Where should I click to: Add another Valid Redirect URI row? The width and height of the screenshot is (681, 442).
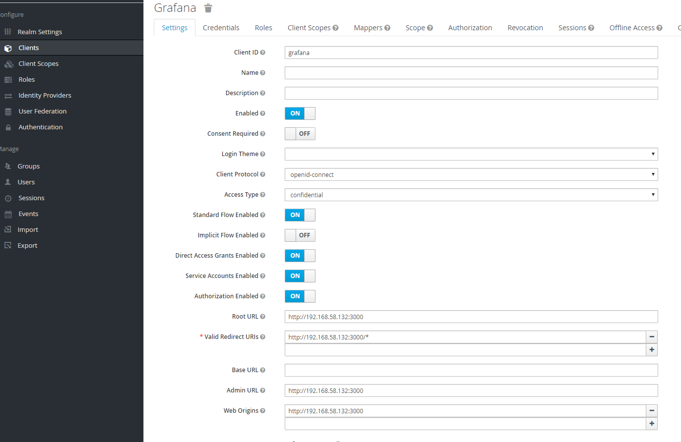(651, 349)
